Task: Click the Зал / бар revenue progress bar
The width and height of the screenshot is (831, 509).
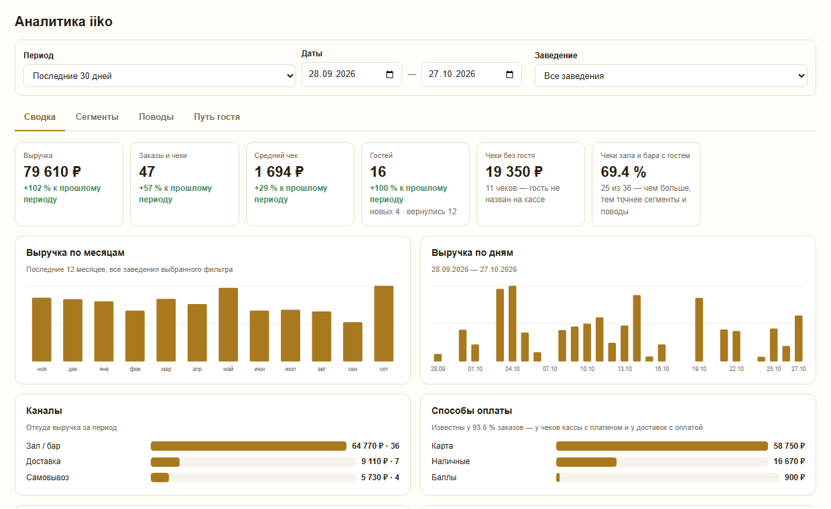Action: tap(249, 446)
